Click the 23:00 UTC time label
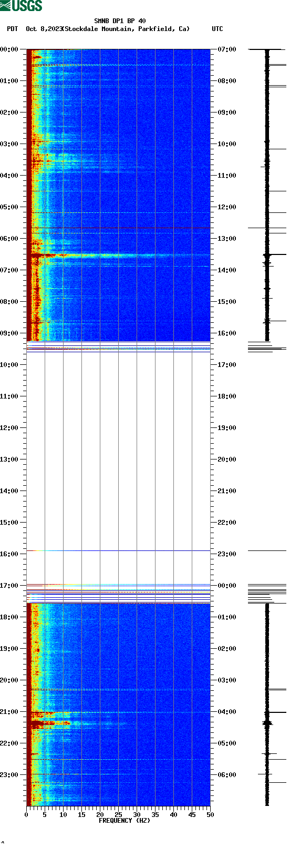This screenshot has width=290, height=848. coord(227,554)
